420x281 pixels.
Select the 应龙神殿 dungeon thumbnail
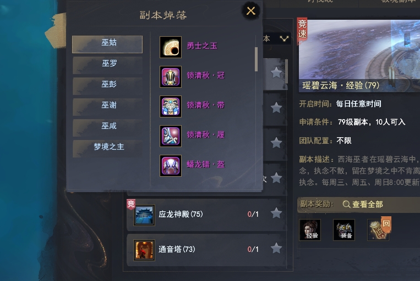(x=144, y=215)
